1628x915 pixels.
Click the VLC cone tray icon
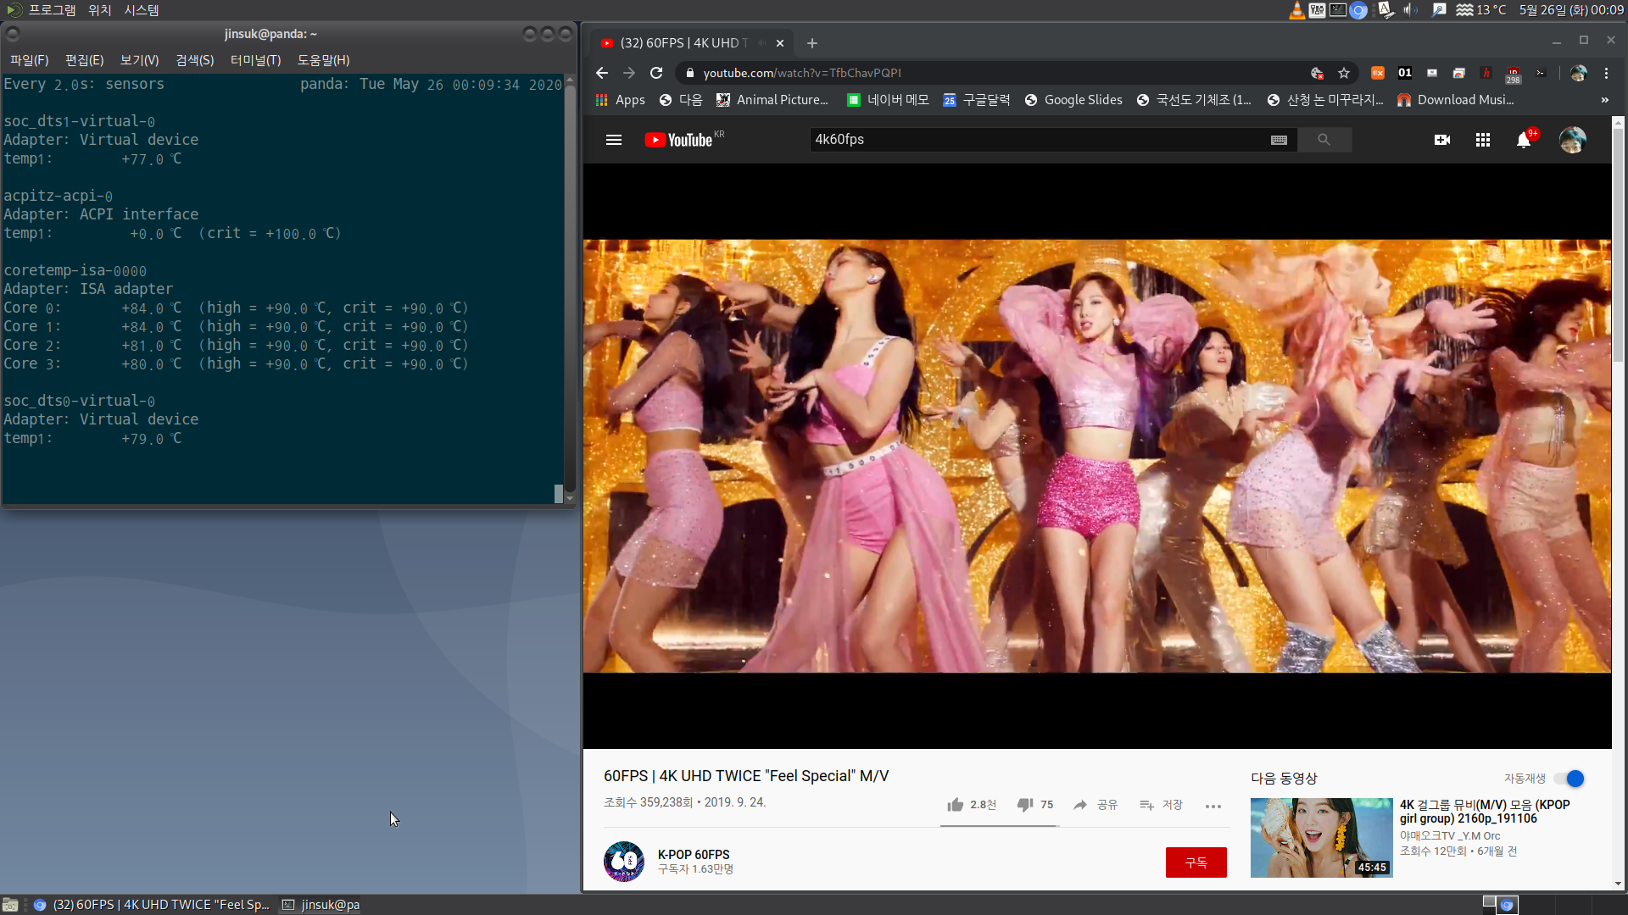point(1296,10)
